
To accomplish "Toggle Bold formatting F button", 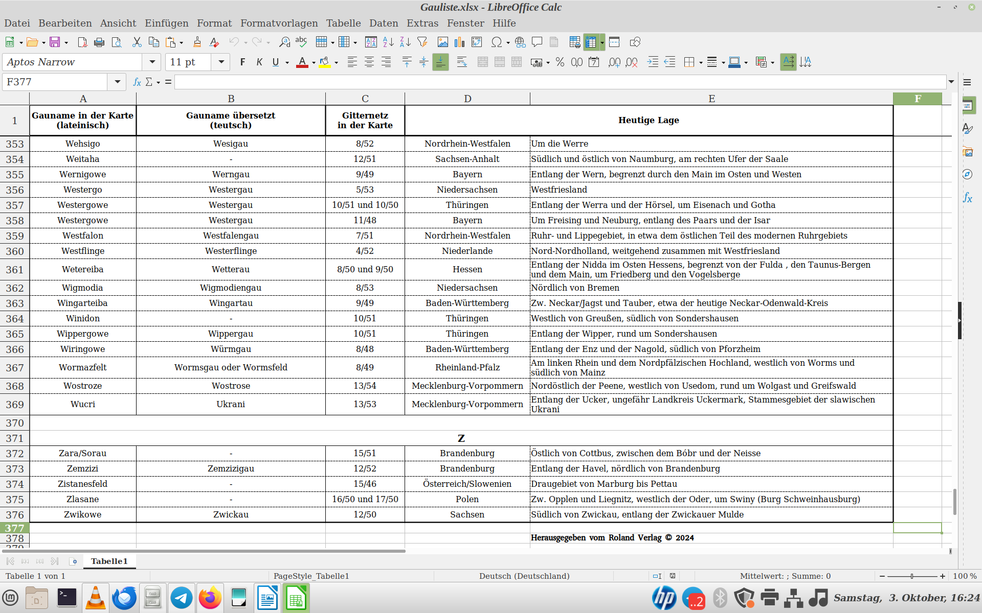I will pos(242,62).
